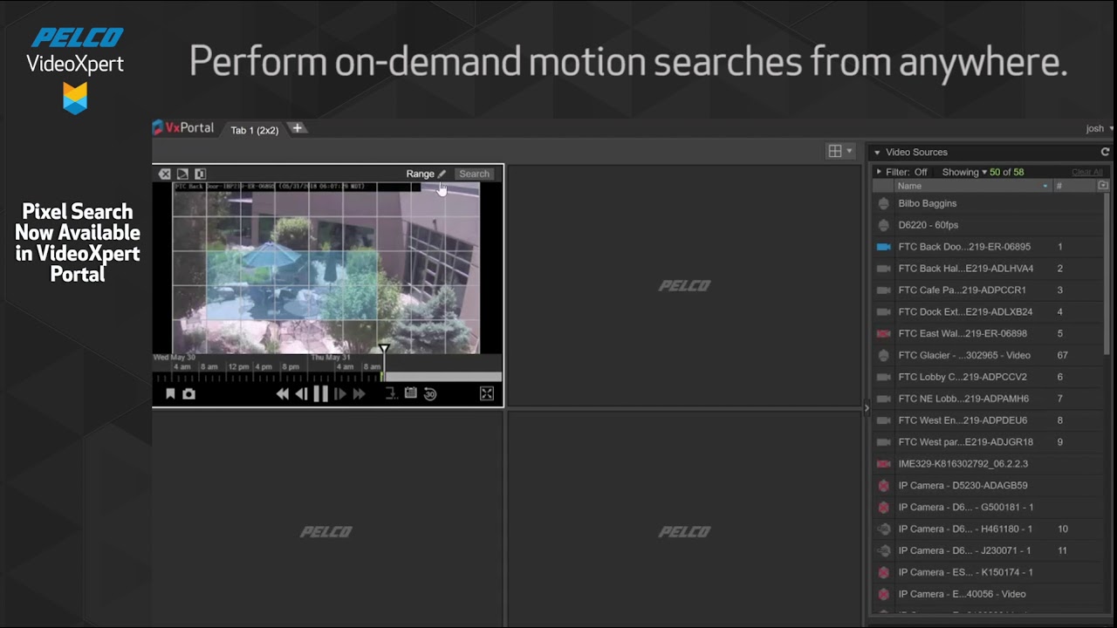This screenshot has height=628, width=1117.
Task: Add a bookmark with the bookmark icon
Action: (x=170, y=394)
